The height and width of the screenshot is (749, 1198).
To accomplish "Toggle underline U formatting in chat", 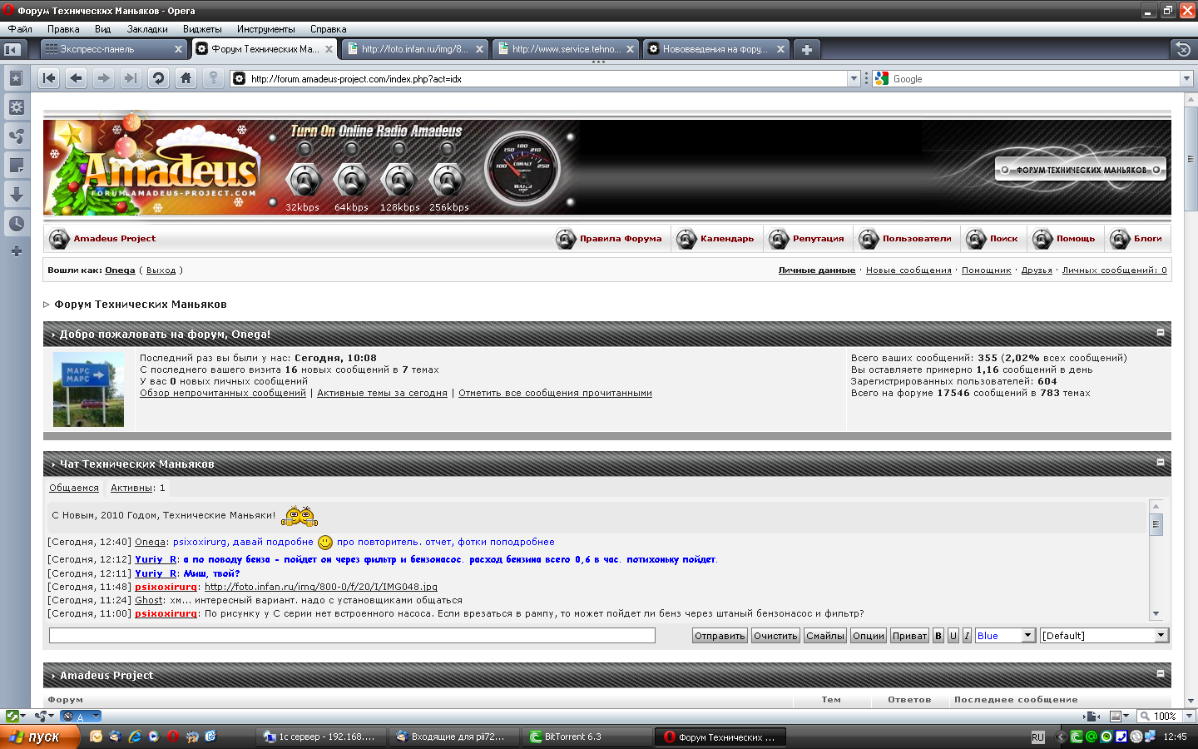I will pyautogui.click(x=953, y=636).
